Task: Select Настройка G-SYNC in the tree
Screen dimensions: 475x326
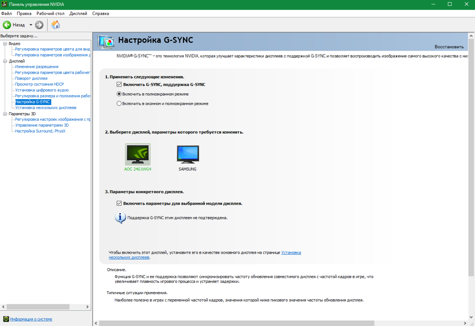Action: (x=32, y=102)
